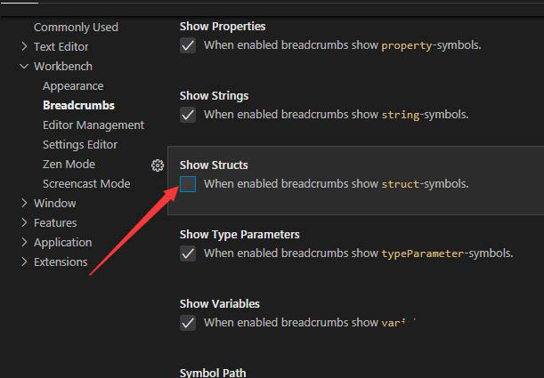
Task: Expand the Features settings section
Action: coord(24,222)
